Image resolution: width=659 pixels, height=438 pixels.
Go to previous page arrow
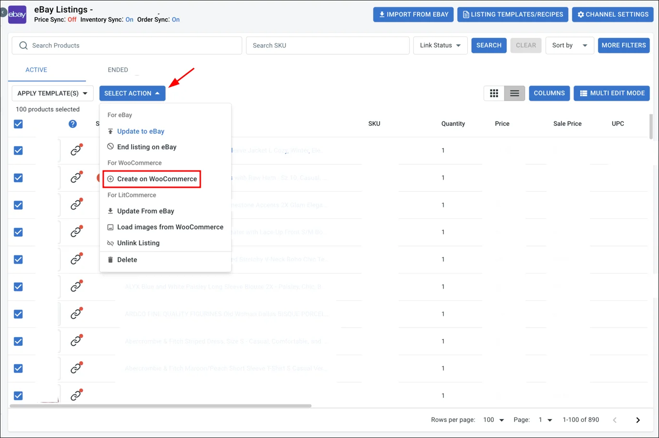click(615, 420)
